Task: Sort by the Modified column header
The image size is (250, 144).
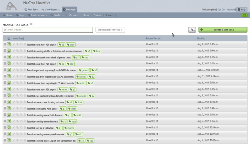Action: pos(201,39)
